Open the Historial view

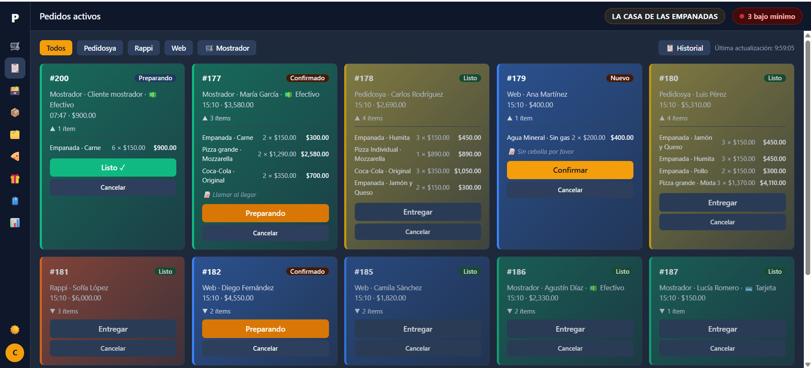[685, 48]
